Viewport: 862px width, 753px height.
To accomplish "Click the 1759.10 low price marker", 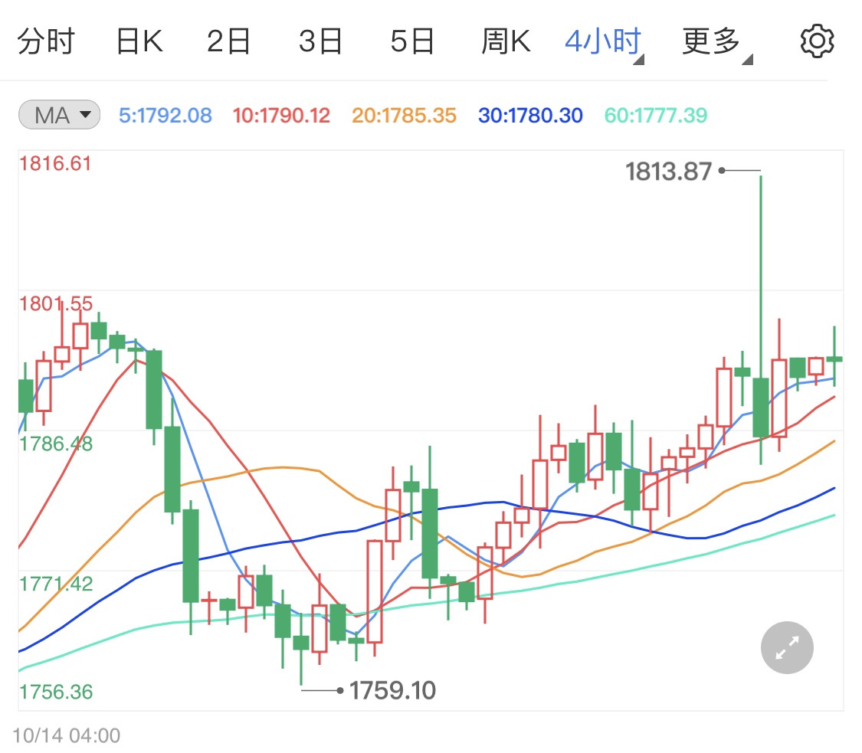I will pos(392,691).
